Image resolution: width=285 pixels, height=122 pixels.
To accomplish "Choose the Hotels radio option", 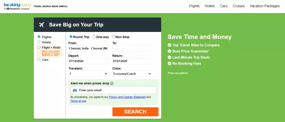I will tap(39, 42).
